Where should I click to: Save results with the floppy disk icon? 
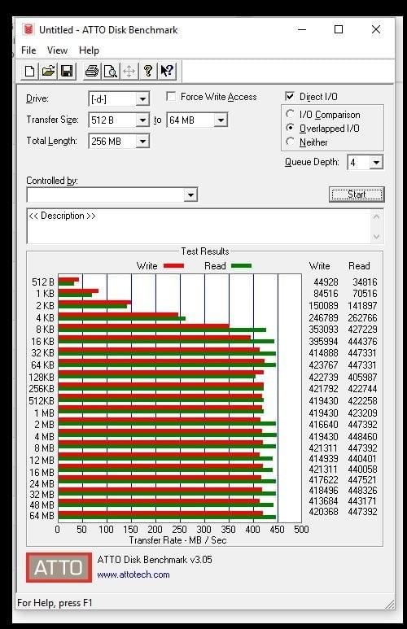(67, 72)
